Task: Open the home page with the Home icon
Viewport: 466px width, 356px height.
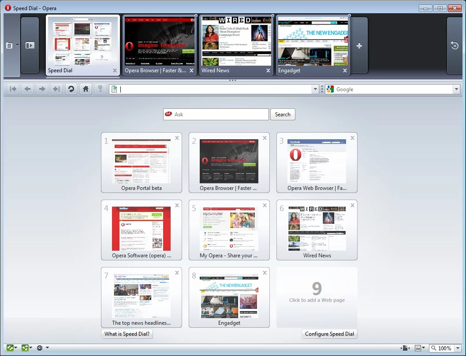Action: 86,89
